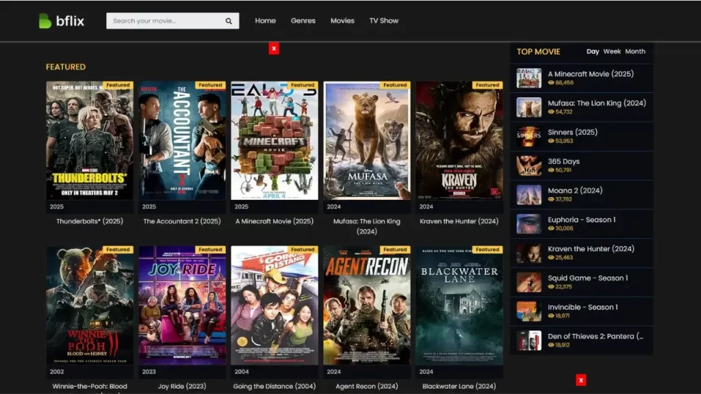
Task: Click the bflix logo
Action: [61, 21]
